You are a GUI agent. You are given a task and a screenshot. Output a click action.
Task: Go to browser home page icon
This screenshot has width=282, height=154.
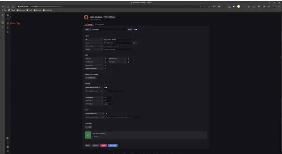click(x=13, y=6)
